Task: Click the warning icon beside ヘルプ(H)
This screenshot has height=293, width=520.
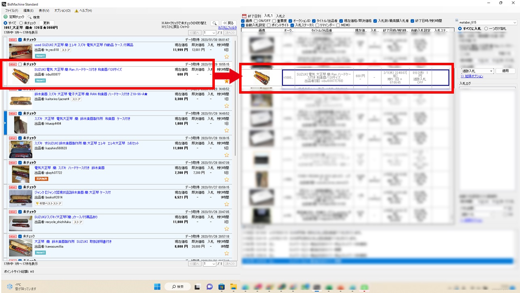Action: click(76, 11)
